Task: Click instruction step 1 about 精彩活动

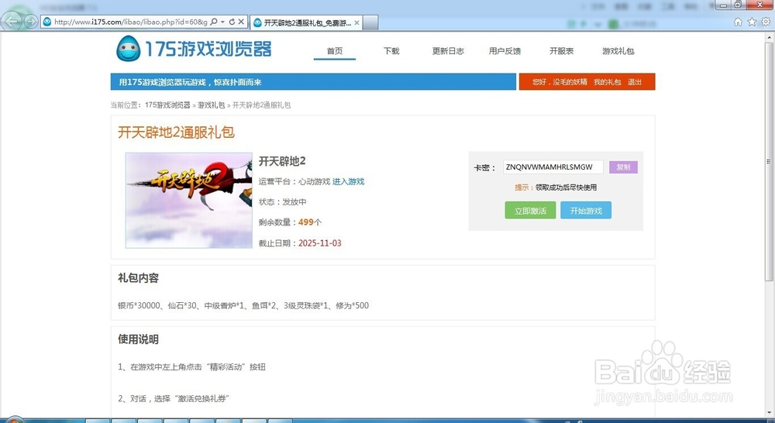Action: pyautogui.click(x=191, y=366)
